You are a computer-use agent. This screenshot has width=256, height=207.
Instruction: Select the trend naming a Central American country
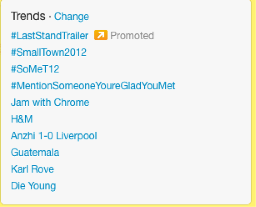(x=35, y=152)
